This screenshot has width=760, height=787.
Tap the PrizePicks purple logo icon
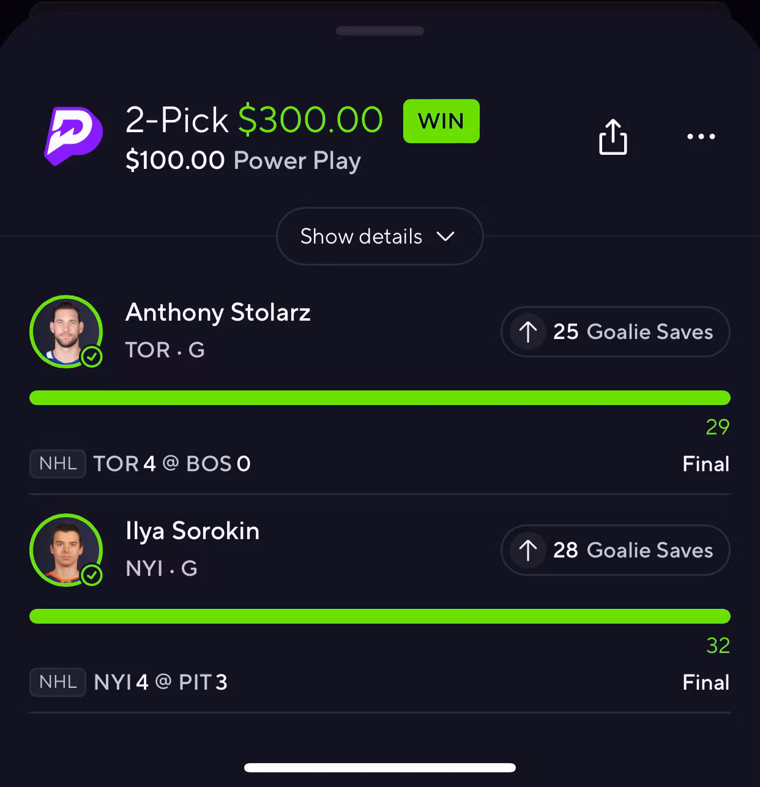pyautogui.click(x=73, y=136)
